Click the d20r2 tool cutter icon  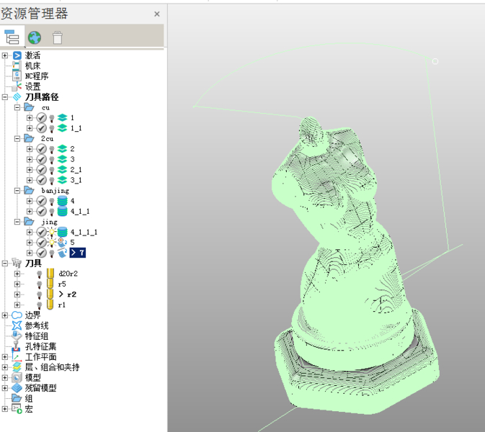(50, 274)
